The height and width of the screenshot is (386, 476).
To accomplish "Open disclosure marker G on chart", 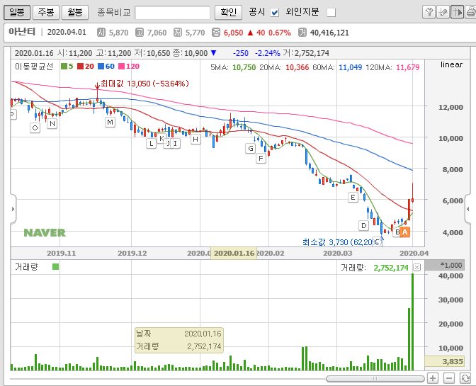I will tap(251, 149).
